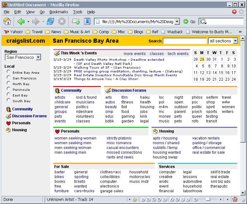The height and width of the screenshot is (204, 247).
Task: Click the play button in status bar
Action: coord(148,199)
